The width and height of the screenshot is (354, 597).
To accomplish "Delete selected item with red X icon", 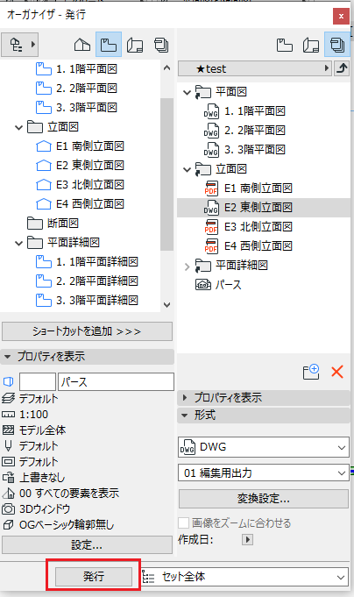I will coord(337,372).
